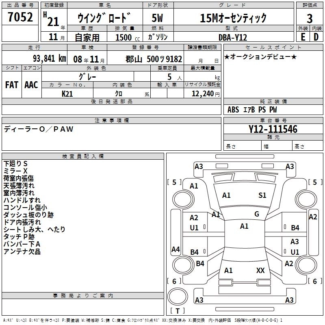Click the evaluation score 3

click(310, 18)
